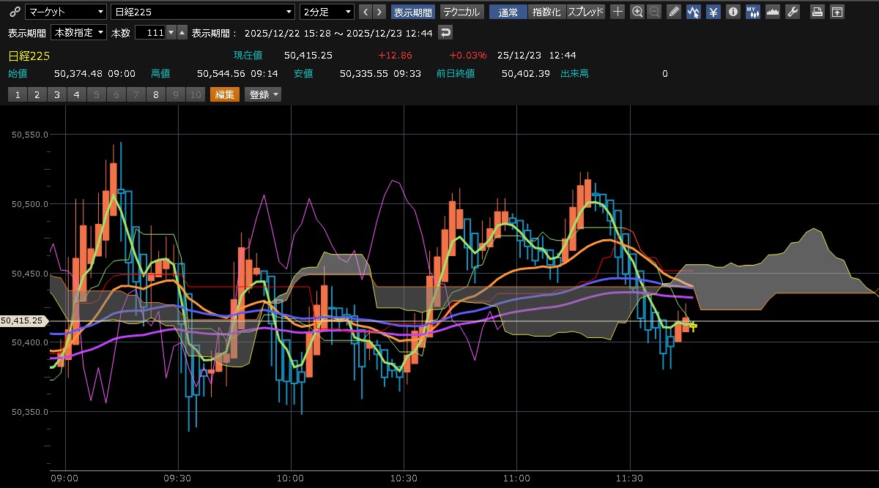
Task: Select preset tab number 3
Action: coord(56,94)
